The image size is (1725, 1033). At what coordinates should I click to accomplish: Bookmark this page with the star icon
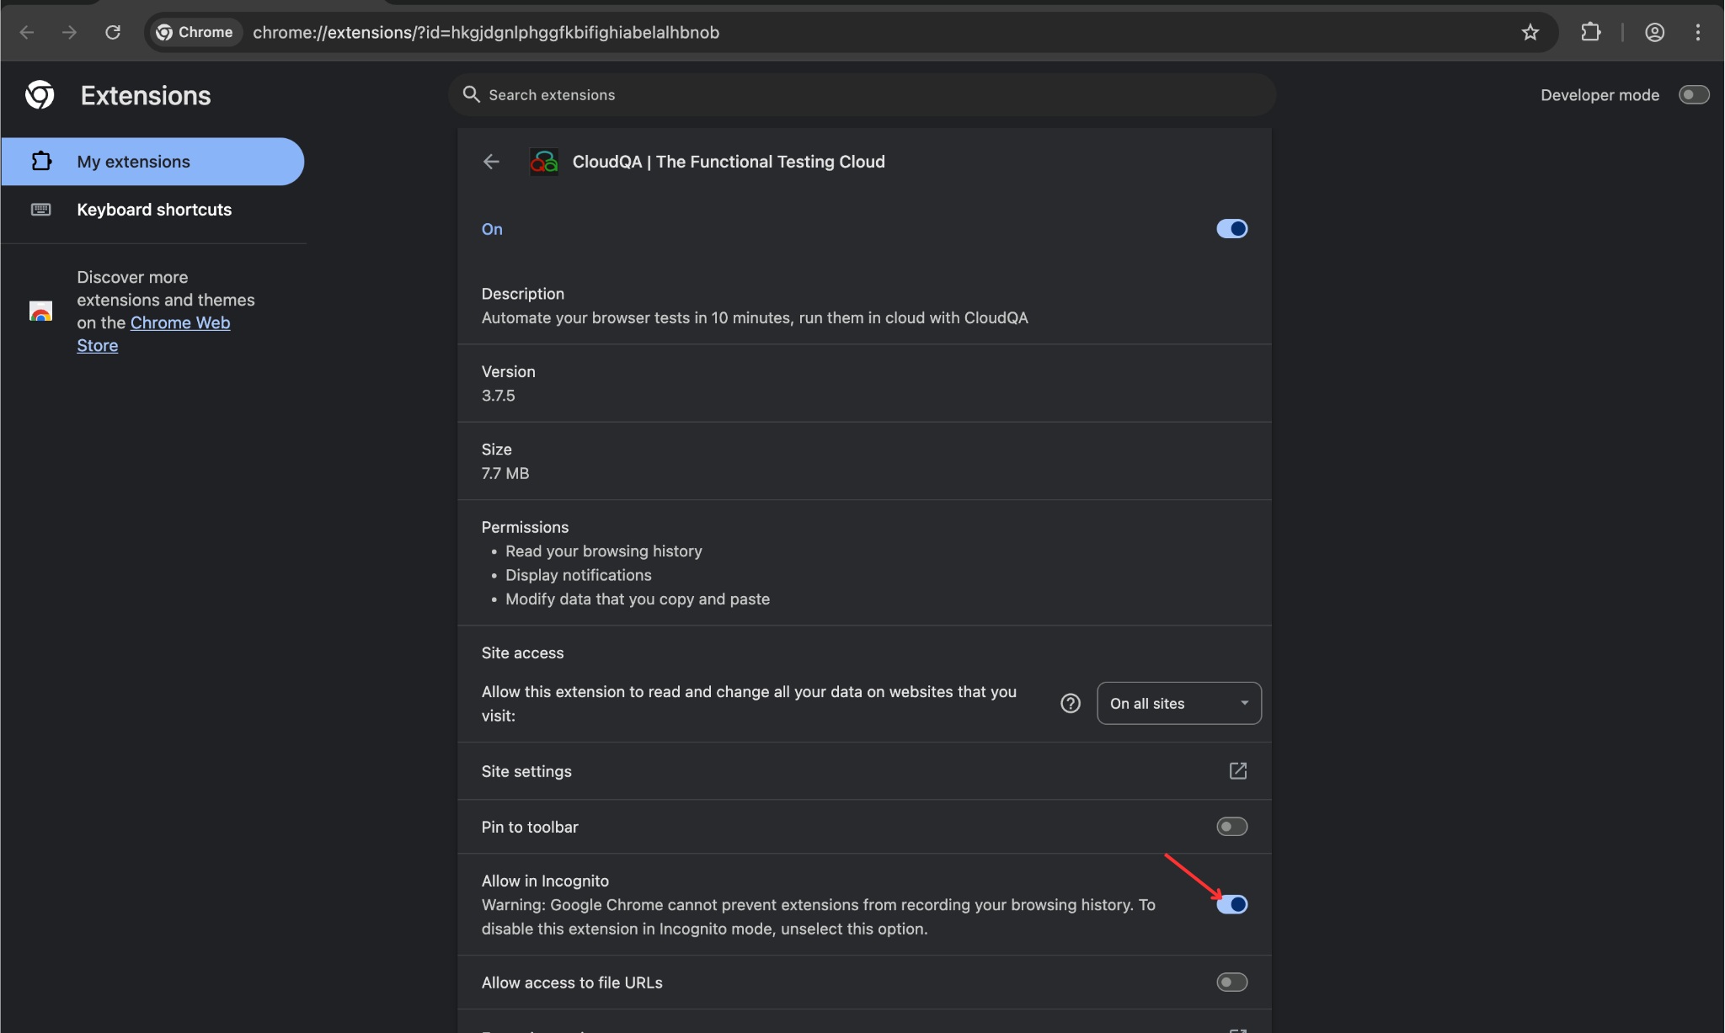[x=1530, y=32]
